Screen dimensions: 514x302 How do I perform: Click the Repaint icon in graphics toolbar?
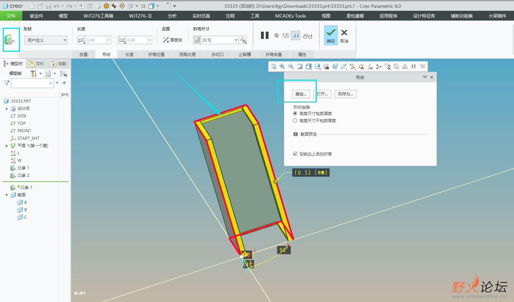pyautogui.click(x=300, y=66)
